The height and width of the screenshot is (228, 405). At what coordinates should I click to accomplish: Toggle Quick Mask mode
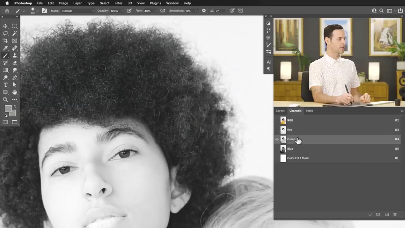point(5,122)
